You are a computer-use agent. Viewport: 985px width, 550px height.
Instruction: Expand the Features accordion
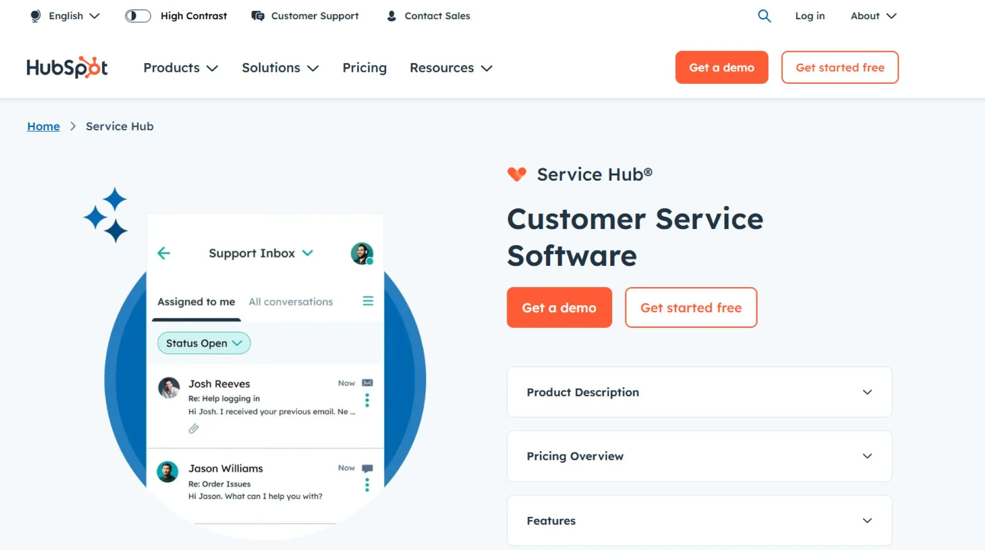pyautogui.click(x=699, y=520)
